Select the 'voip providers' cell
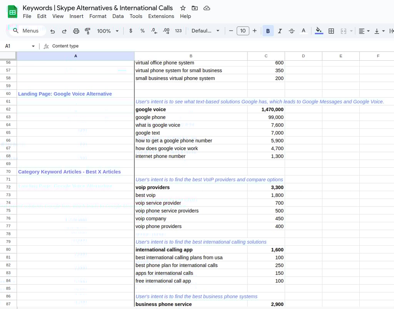The width and height of the screenshot is (394, 309). [x=191, y=187]
